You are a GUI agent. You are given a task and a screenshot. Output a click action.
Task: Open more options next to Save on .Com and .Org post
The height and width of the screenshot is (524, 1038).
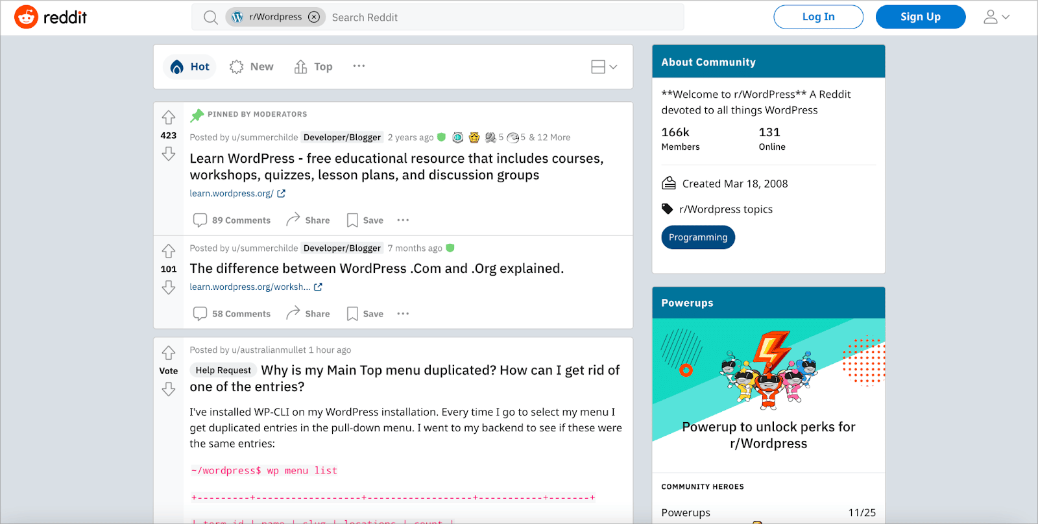click(403, 314)
